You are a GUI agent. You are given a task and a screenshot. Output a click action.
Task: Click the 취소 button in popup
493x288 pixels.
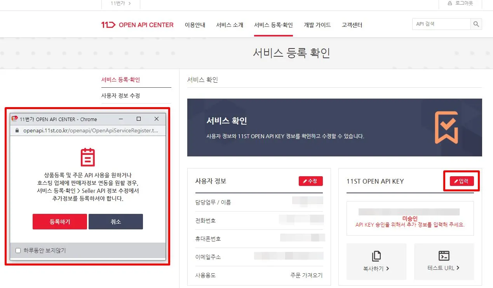(x=116, y=222)
